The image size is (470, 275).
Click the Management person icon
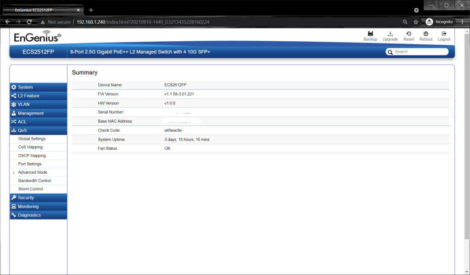point(14,113)
